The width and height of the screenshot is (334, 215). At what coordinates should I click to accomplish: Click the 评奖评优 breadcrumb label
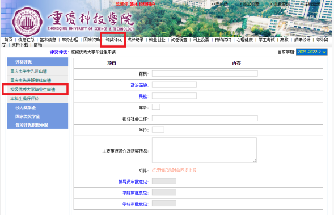pyautogui.click(x=59, y=52)
